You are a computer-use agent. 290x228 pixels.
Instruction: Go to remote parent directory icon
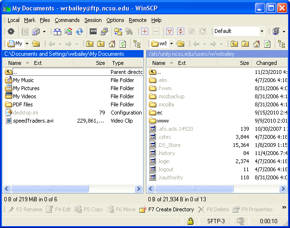tap(234, 44)
